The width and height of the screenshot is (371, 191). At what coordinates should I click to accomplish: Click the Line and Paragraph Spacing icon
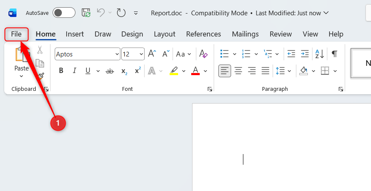280,70
